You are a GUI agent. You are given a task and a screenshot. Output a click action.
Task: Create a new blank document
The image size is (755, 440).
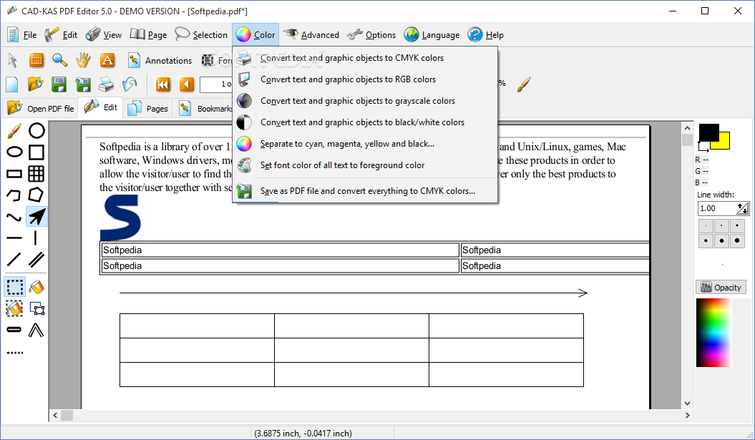point(12,84)
